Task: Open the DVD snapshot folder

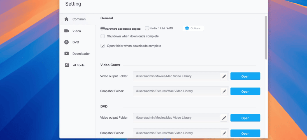Action: click(x=245, y=133)
